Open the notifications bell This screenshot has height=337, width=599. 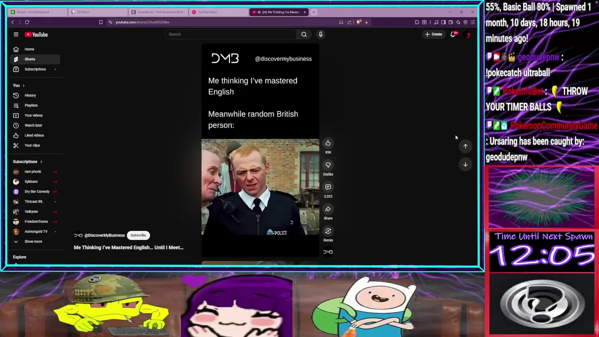453,34
